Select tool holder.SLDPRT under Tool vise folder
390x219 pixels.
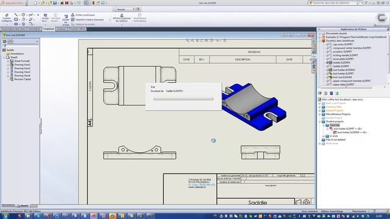348,129
